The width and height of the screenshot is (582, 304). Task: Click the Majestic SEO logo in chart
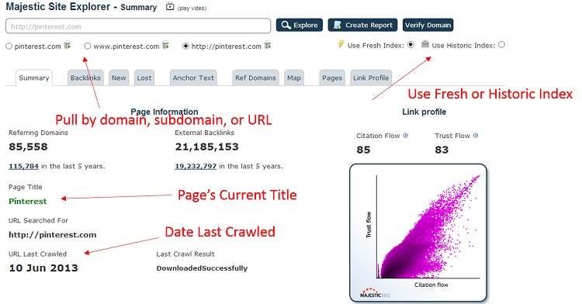click(375, 293)
